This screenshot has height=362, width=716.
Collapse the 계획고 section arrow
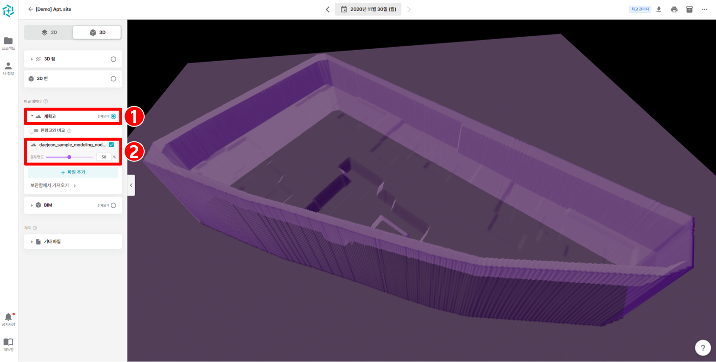click(x=32, y=116)
